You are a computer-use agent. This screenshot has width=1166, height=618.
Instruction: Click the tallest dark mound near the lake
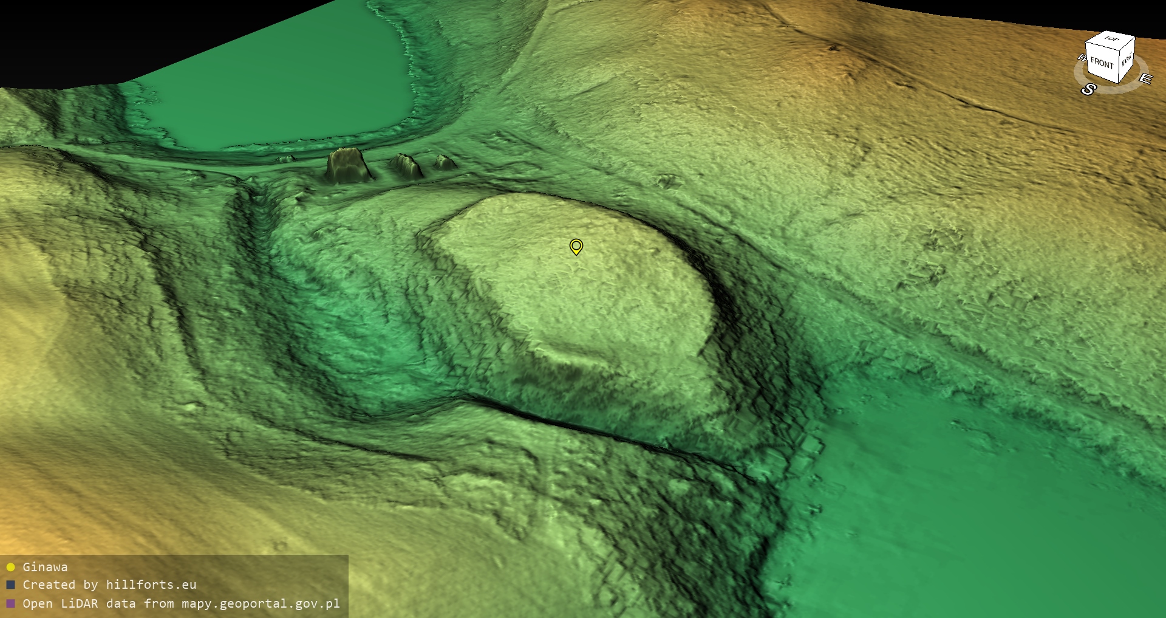coord(348,164)
